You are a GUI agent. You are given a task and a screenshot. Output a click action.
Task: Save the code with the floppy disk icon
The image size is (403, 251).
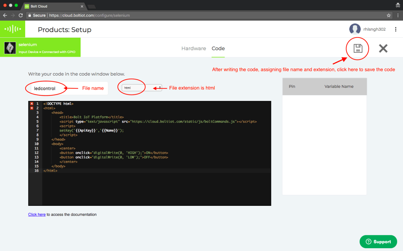point(358,48)
